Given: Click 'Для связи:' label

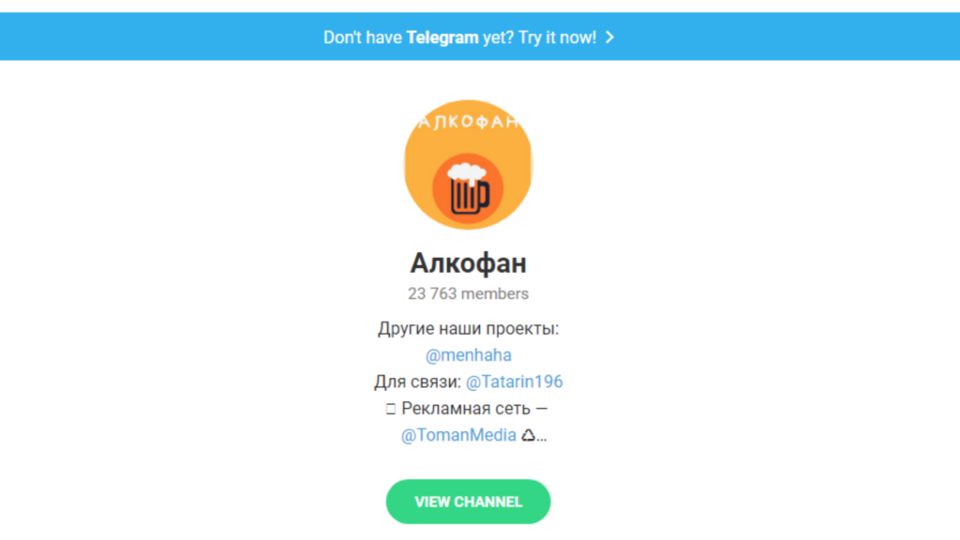Looking at the screenshot, I should (417, 382).
